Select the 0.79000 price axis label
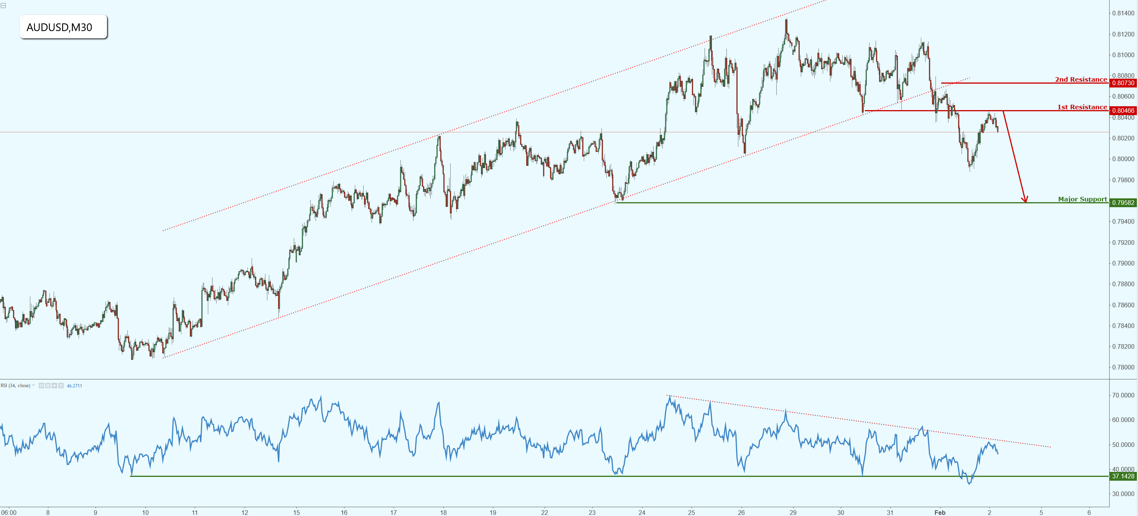The width and height of the screenshot is (1138, 516). point(1123,263)
